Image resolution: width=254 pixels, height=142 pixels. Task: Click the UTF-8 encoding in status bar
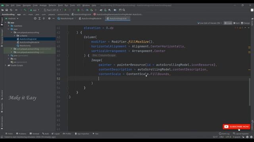[228, 137]
